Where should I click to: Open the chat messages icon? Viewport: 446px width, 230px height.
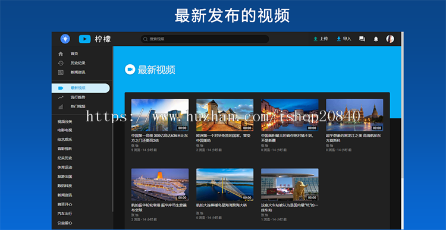[362, 39]
